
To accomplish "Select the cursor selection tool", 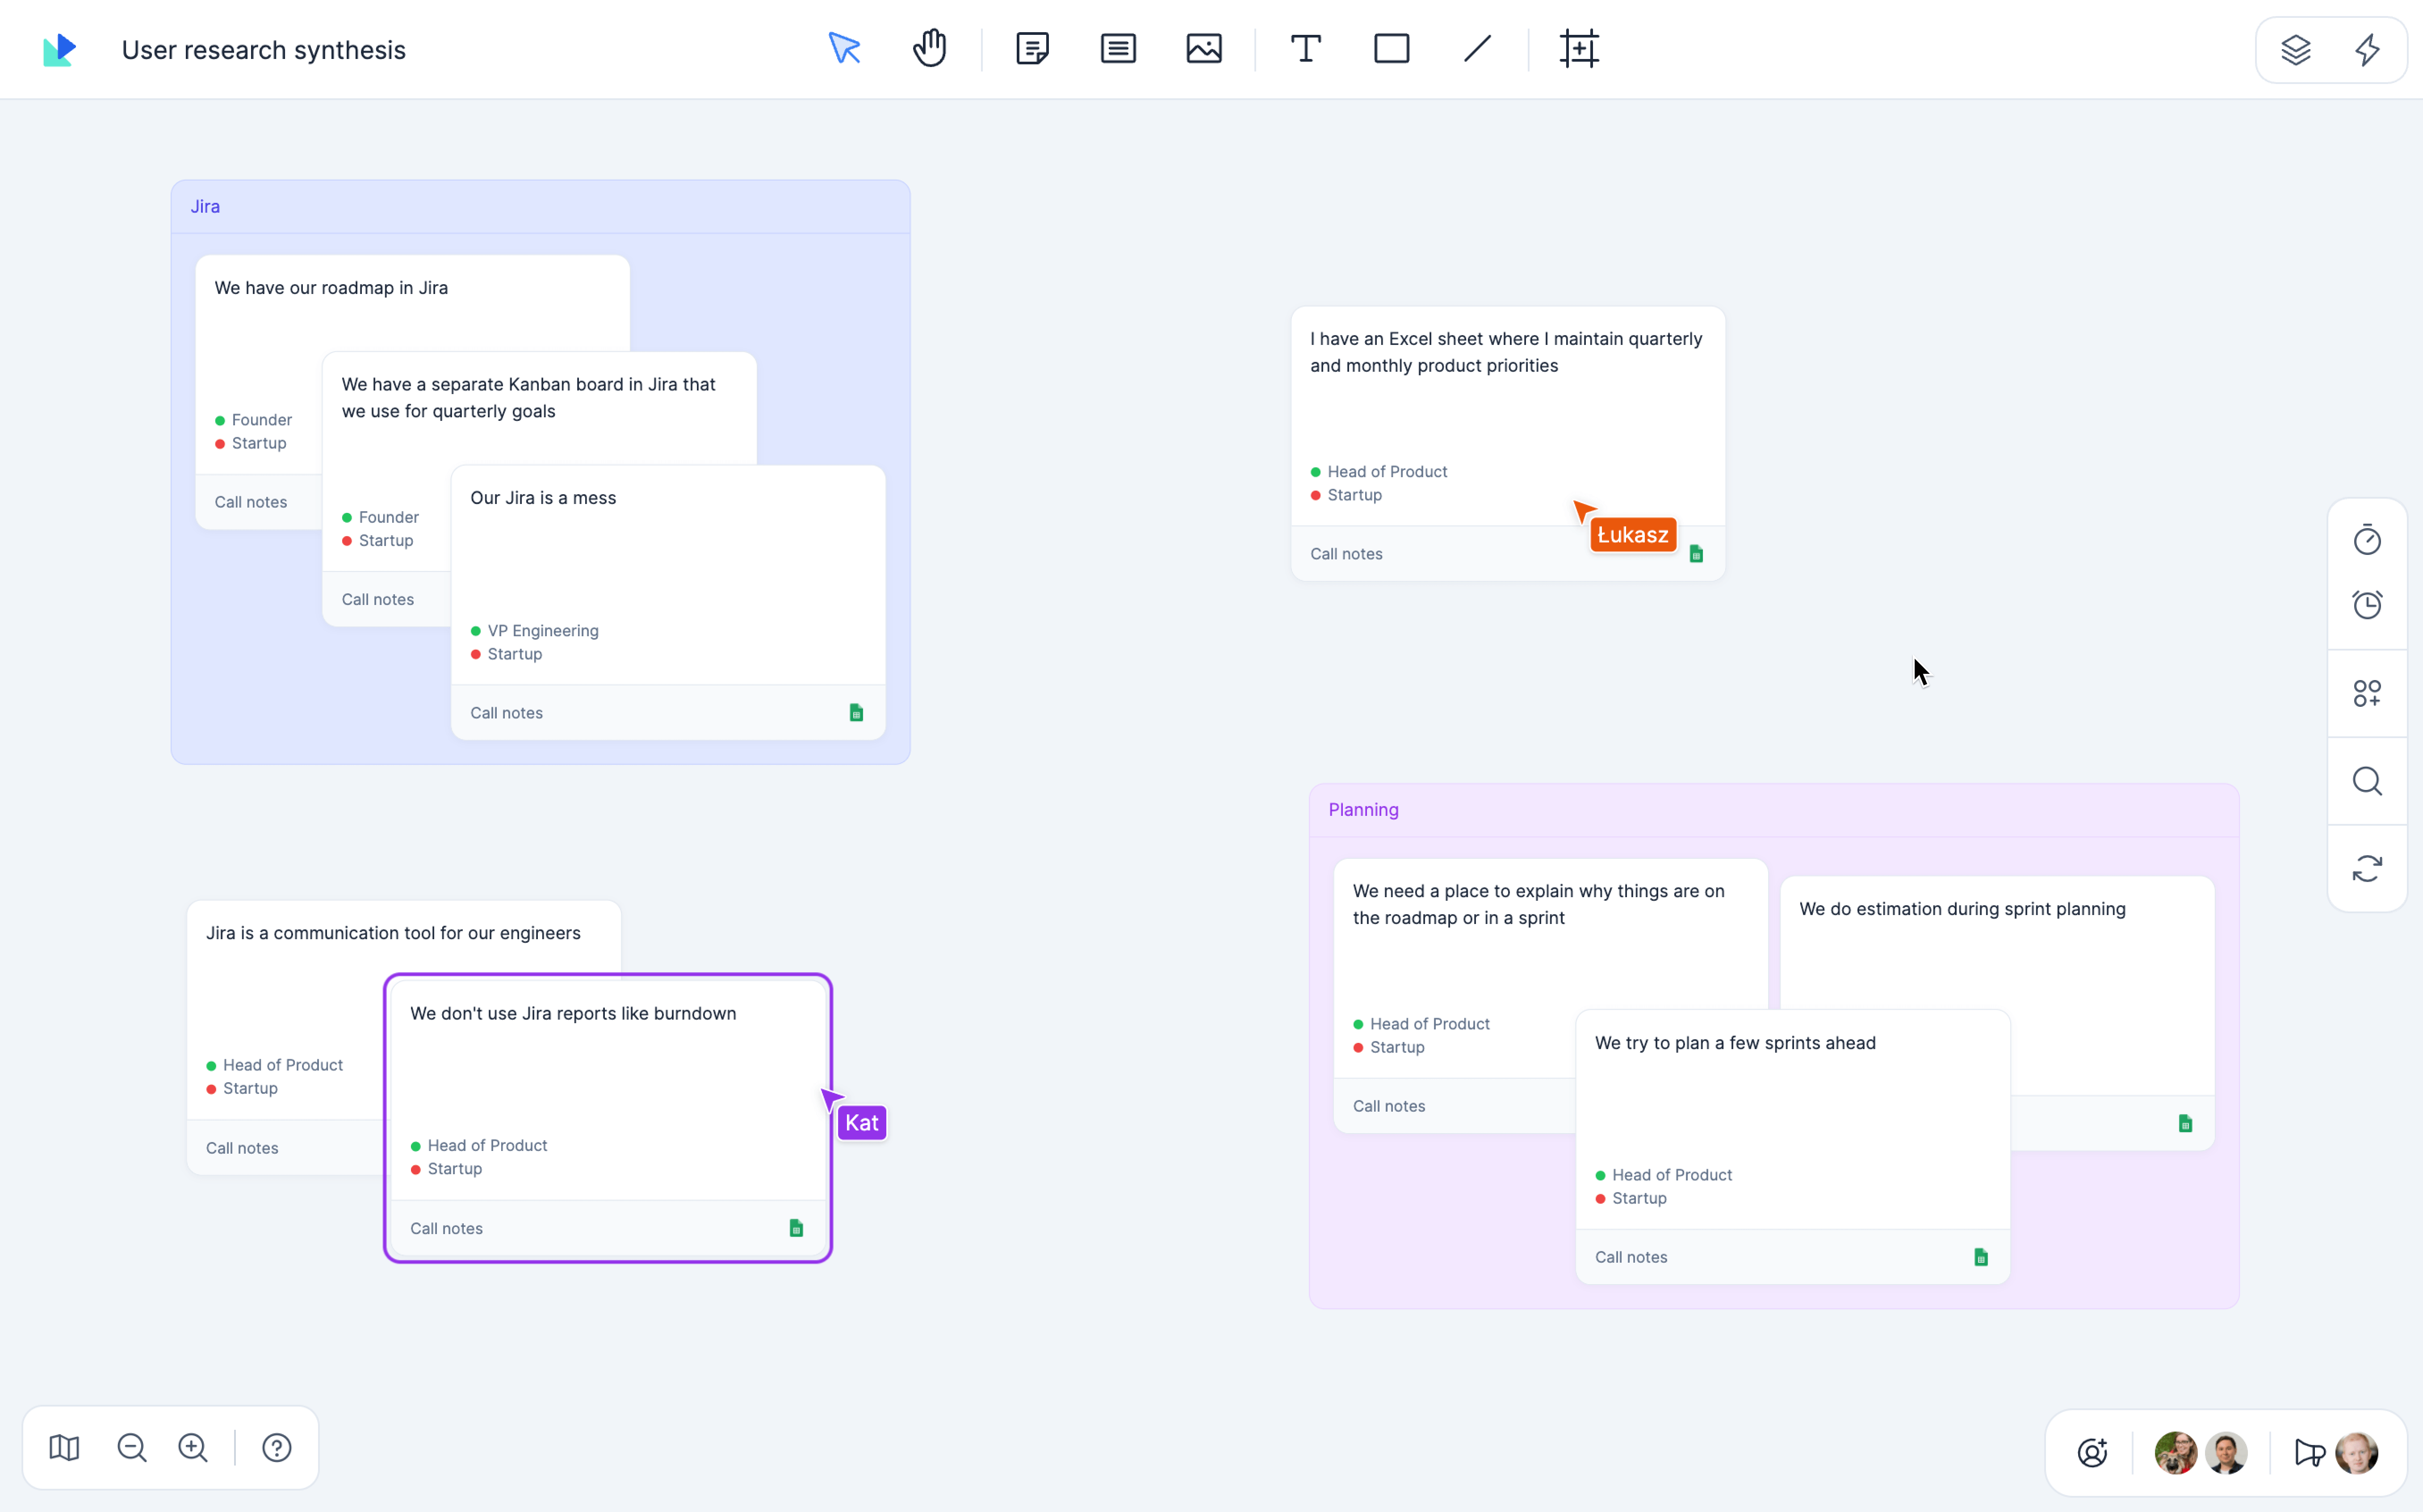I will 845,47.
